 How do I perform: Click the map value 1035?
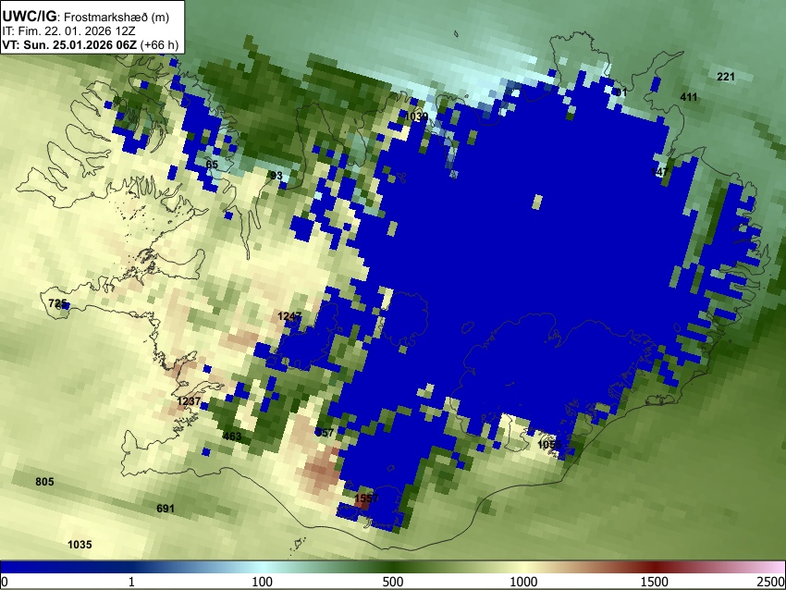coord(80,545)
